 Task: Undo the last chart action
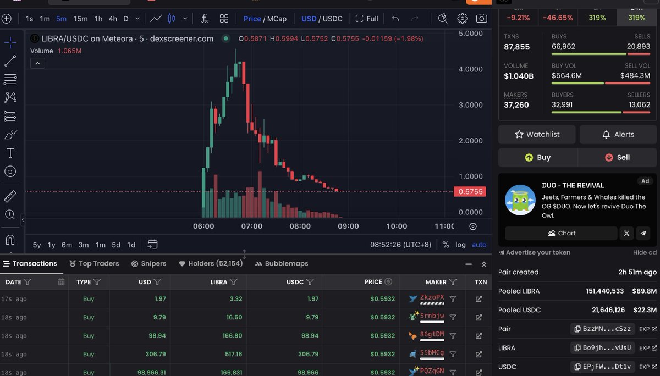[x=395, y=19]
